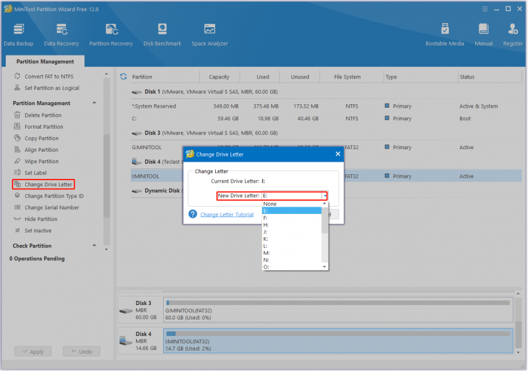Open Partition Recovery wizard
Image resolution: width=528 pixels, height=371 pixels.
[x=111, y=34]
